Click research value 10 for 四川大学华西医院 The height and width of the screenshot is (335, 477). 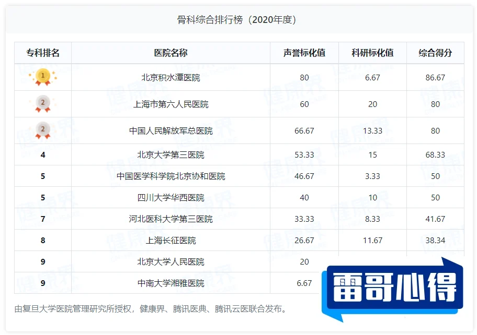tap(372, 198)
